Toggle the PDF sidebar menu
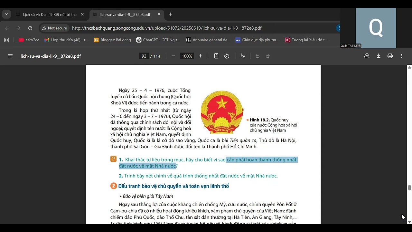This screenshot has height=232, width=412. 10,56
